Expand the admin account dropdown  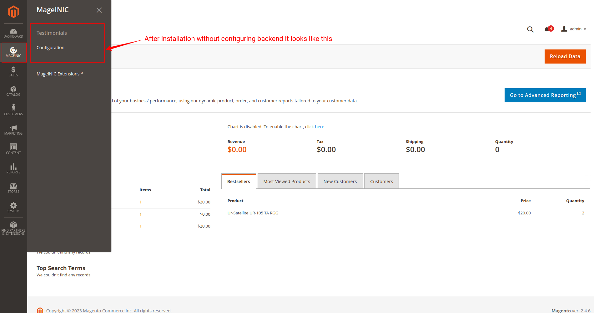pos(574,29)
